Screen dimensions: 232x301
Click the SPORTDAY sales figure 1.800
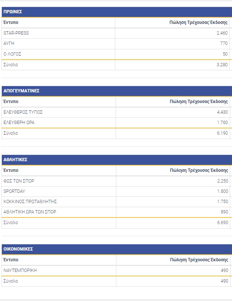(222, 191)
